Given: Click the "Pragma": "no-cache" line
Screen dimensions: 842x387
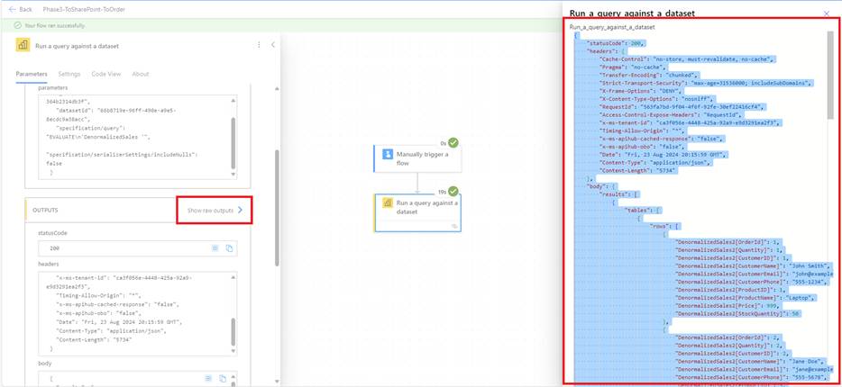Looking at the screenshot, I should click(633, 67).
